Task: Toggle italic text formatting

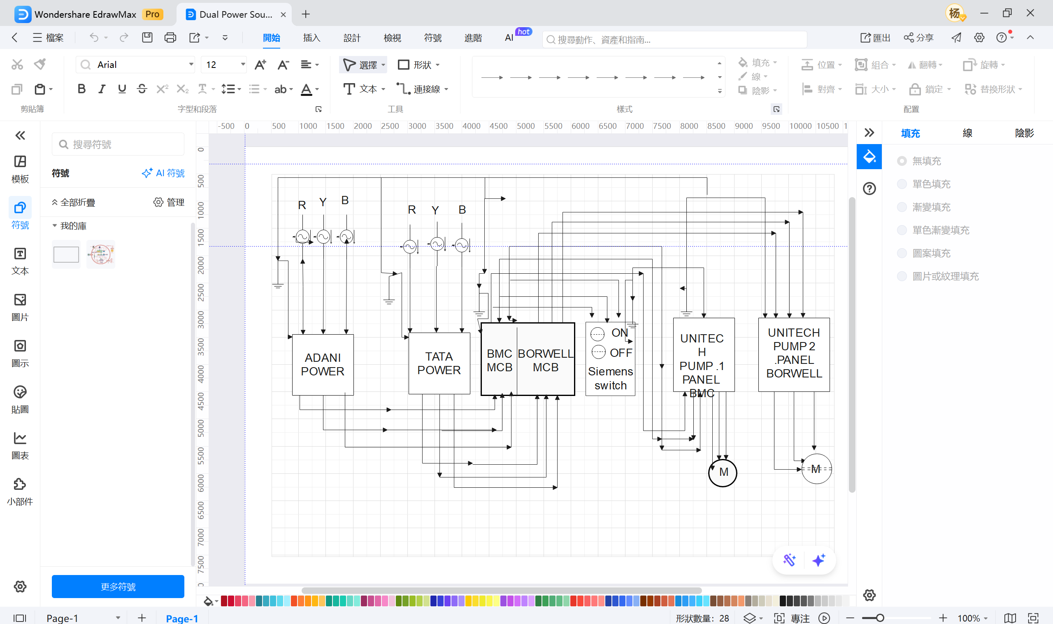Action: (x=101, y=89)
